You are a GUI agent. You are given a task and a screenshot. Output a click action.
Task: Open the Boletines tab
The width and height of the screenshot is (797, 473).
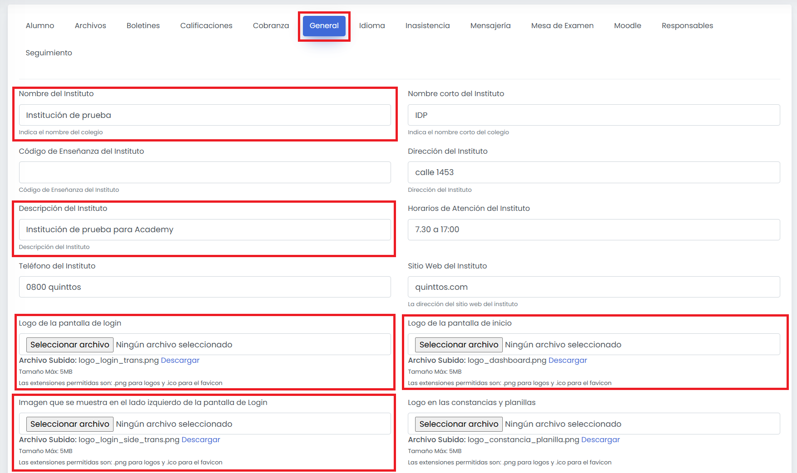pyautogui.click(x=143, y=26)
